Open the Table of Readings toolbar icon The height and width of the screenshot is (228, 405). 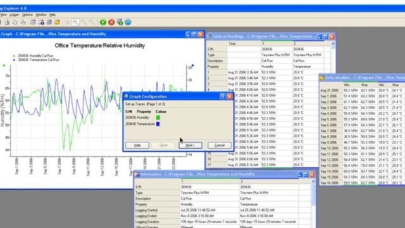(49, 22)
